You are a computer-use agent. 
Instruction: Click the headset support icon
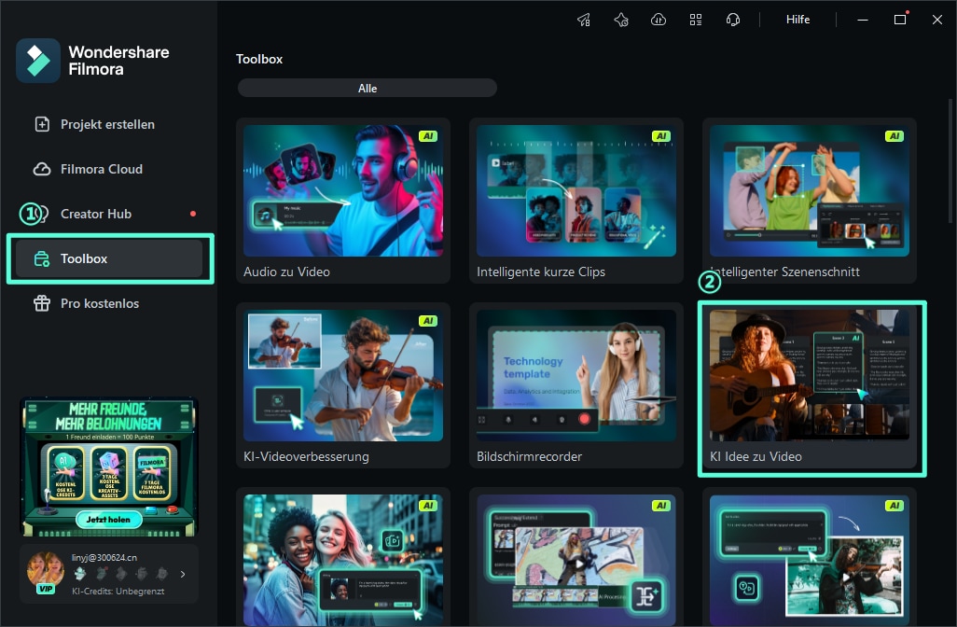[x=733, y=20]
